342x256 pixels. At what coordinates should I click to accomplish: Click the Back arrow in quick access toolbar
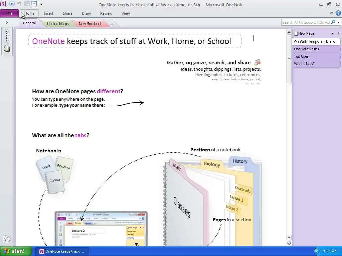[x=12, y=4]
